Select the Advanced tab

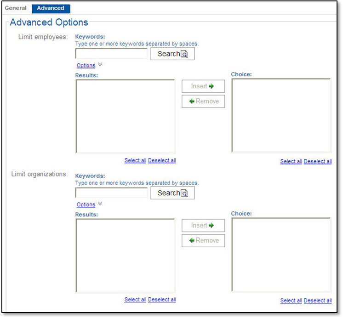coord(51,8)
